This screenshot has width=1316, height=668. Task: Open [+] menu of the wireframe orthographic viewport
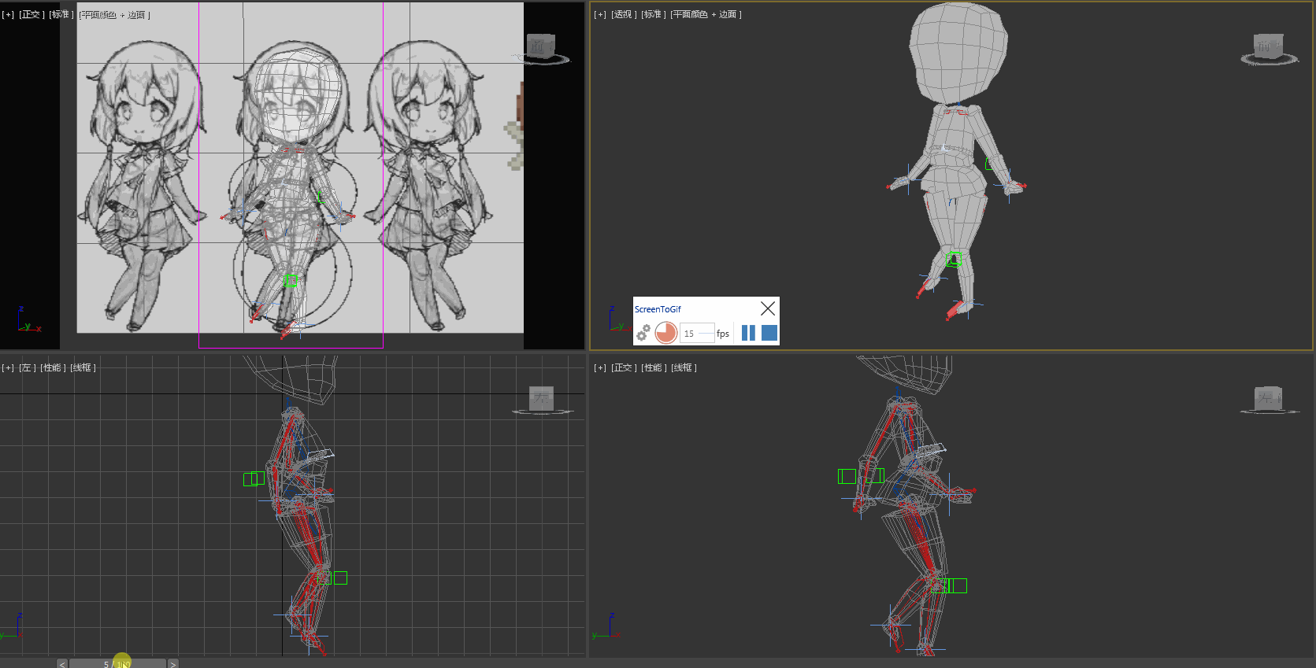coord(600,367)
